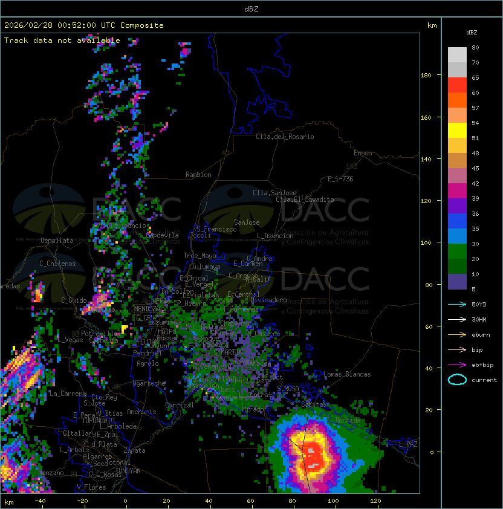Click the 'L_Vegas' place label

[70, 340]
